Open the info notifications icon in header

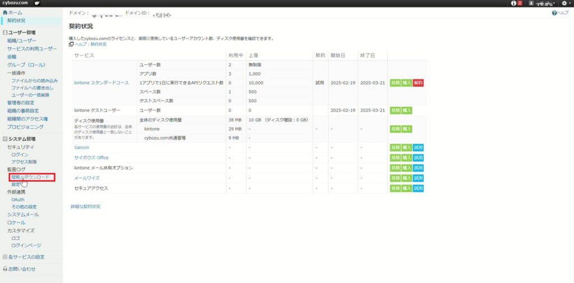tap(515, 3)
